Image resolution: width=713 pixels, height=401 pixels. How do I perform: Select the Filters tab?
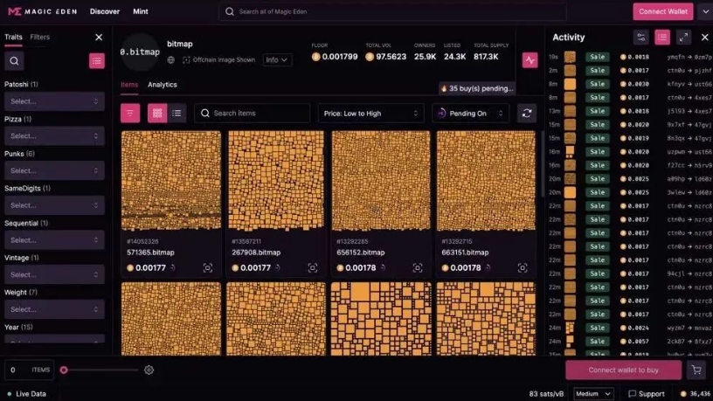pos(40,38)
